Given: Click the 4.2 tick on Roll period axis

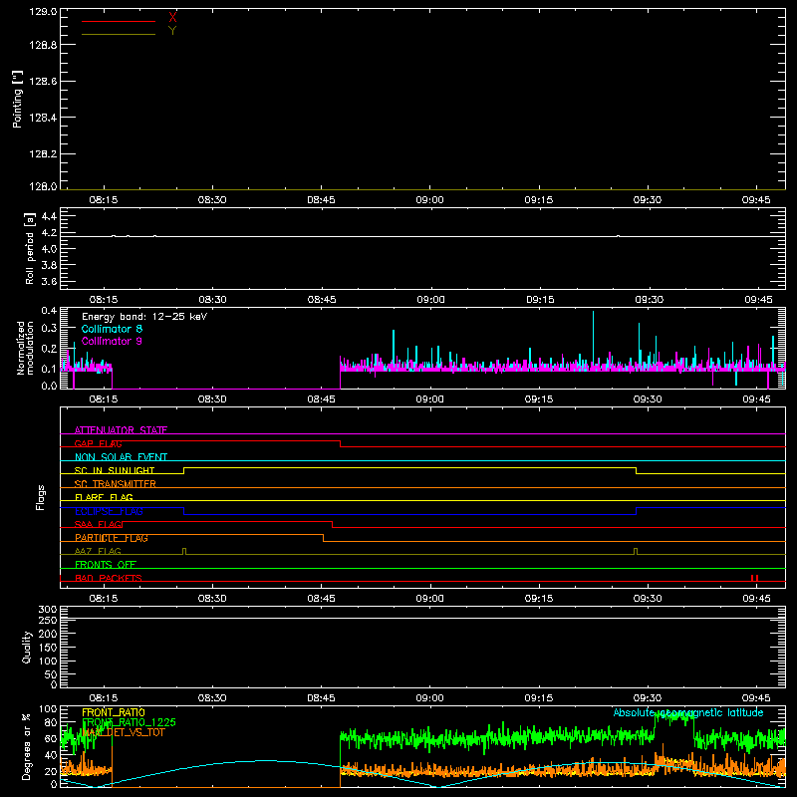Looking at the screenshot, I should [49, 233].
